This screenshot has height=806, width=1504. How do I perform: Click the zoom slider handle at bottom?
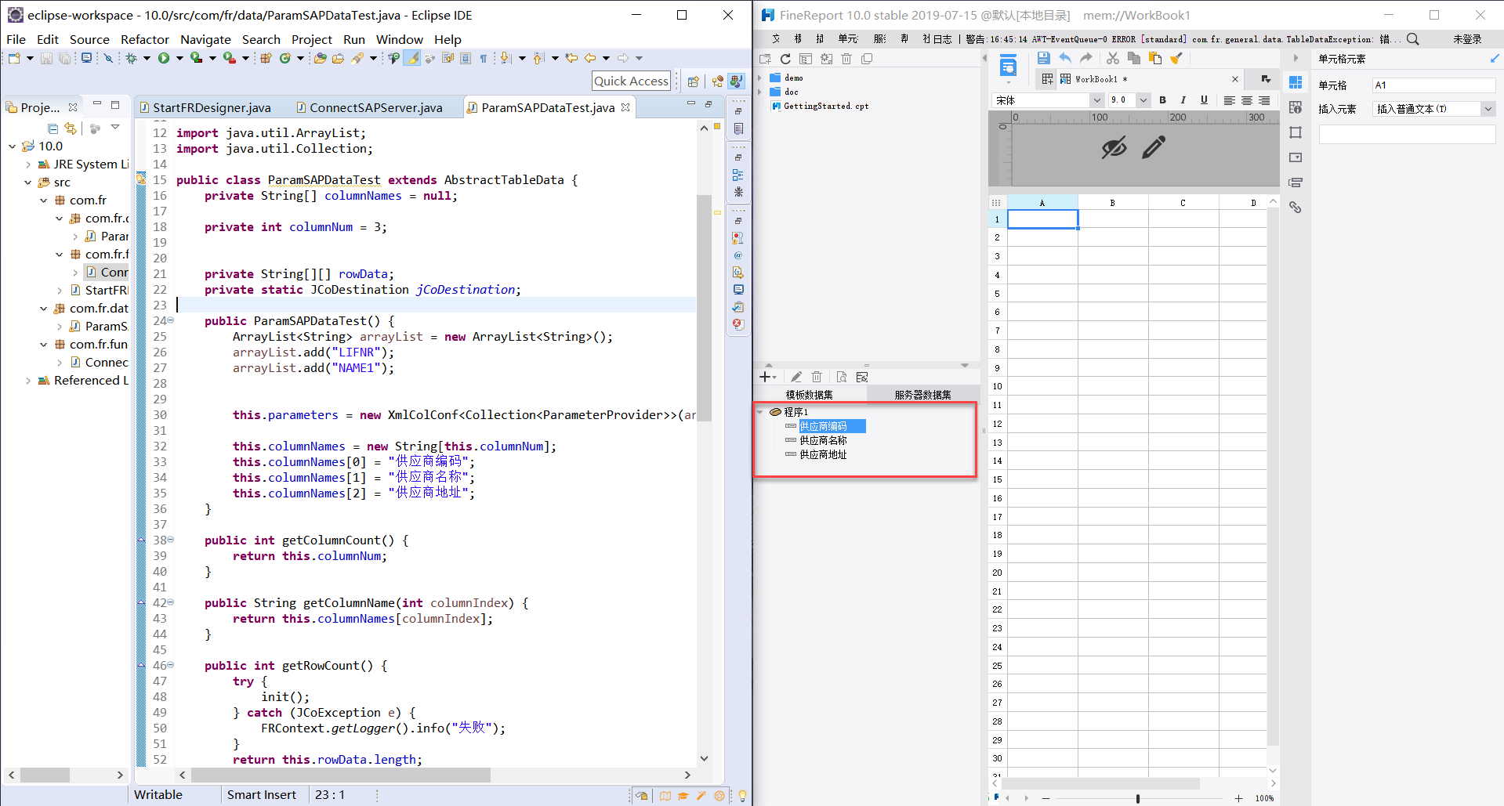(1137, 798)
